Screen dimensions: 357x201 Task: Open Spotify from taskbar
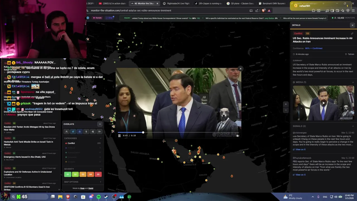[x=98, y=197]
